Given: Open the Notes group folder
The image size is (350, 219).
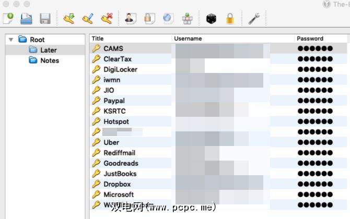Looking at the screenshot, I should pos(44,60).
